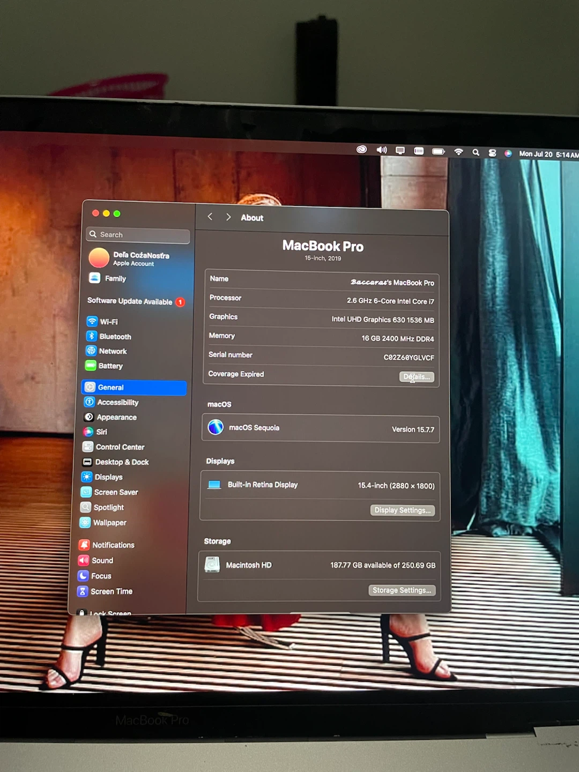Click the 'Version 15.7.7' text
The width and height of the screenshot is (579, 772).
tap(413, 429)
